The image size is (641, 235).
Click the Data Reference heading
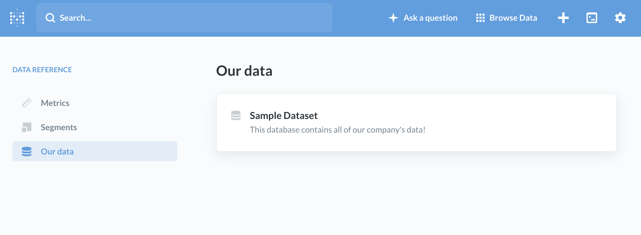pos(42,70)
